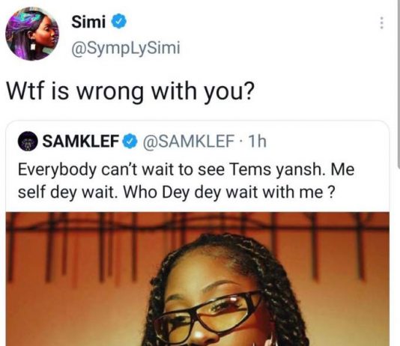The width and height of the screenshot is (400, 346).
Task: Open the 1h timestamp of quoted tweet
Action: [257, 141]
